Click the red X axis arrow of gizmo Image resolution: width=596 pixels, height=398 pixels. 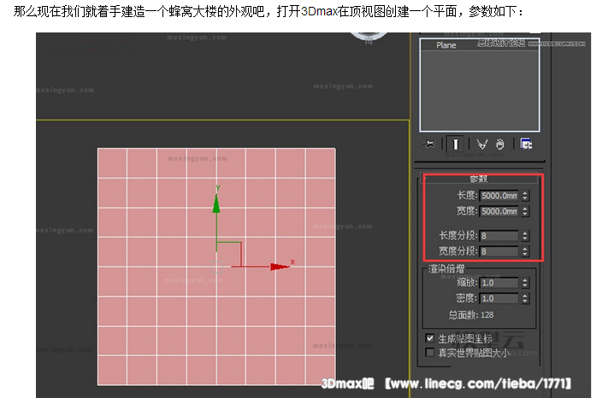pyautogui.click(x=280, y=266)
